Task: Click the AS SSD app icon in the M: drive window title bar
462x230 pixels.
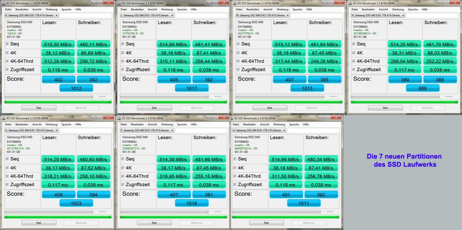Action: [x=234, y=3]
